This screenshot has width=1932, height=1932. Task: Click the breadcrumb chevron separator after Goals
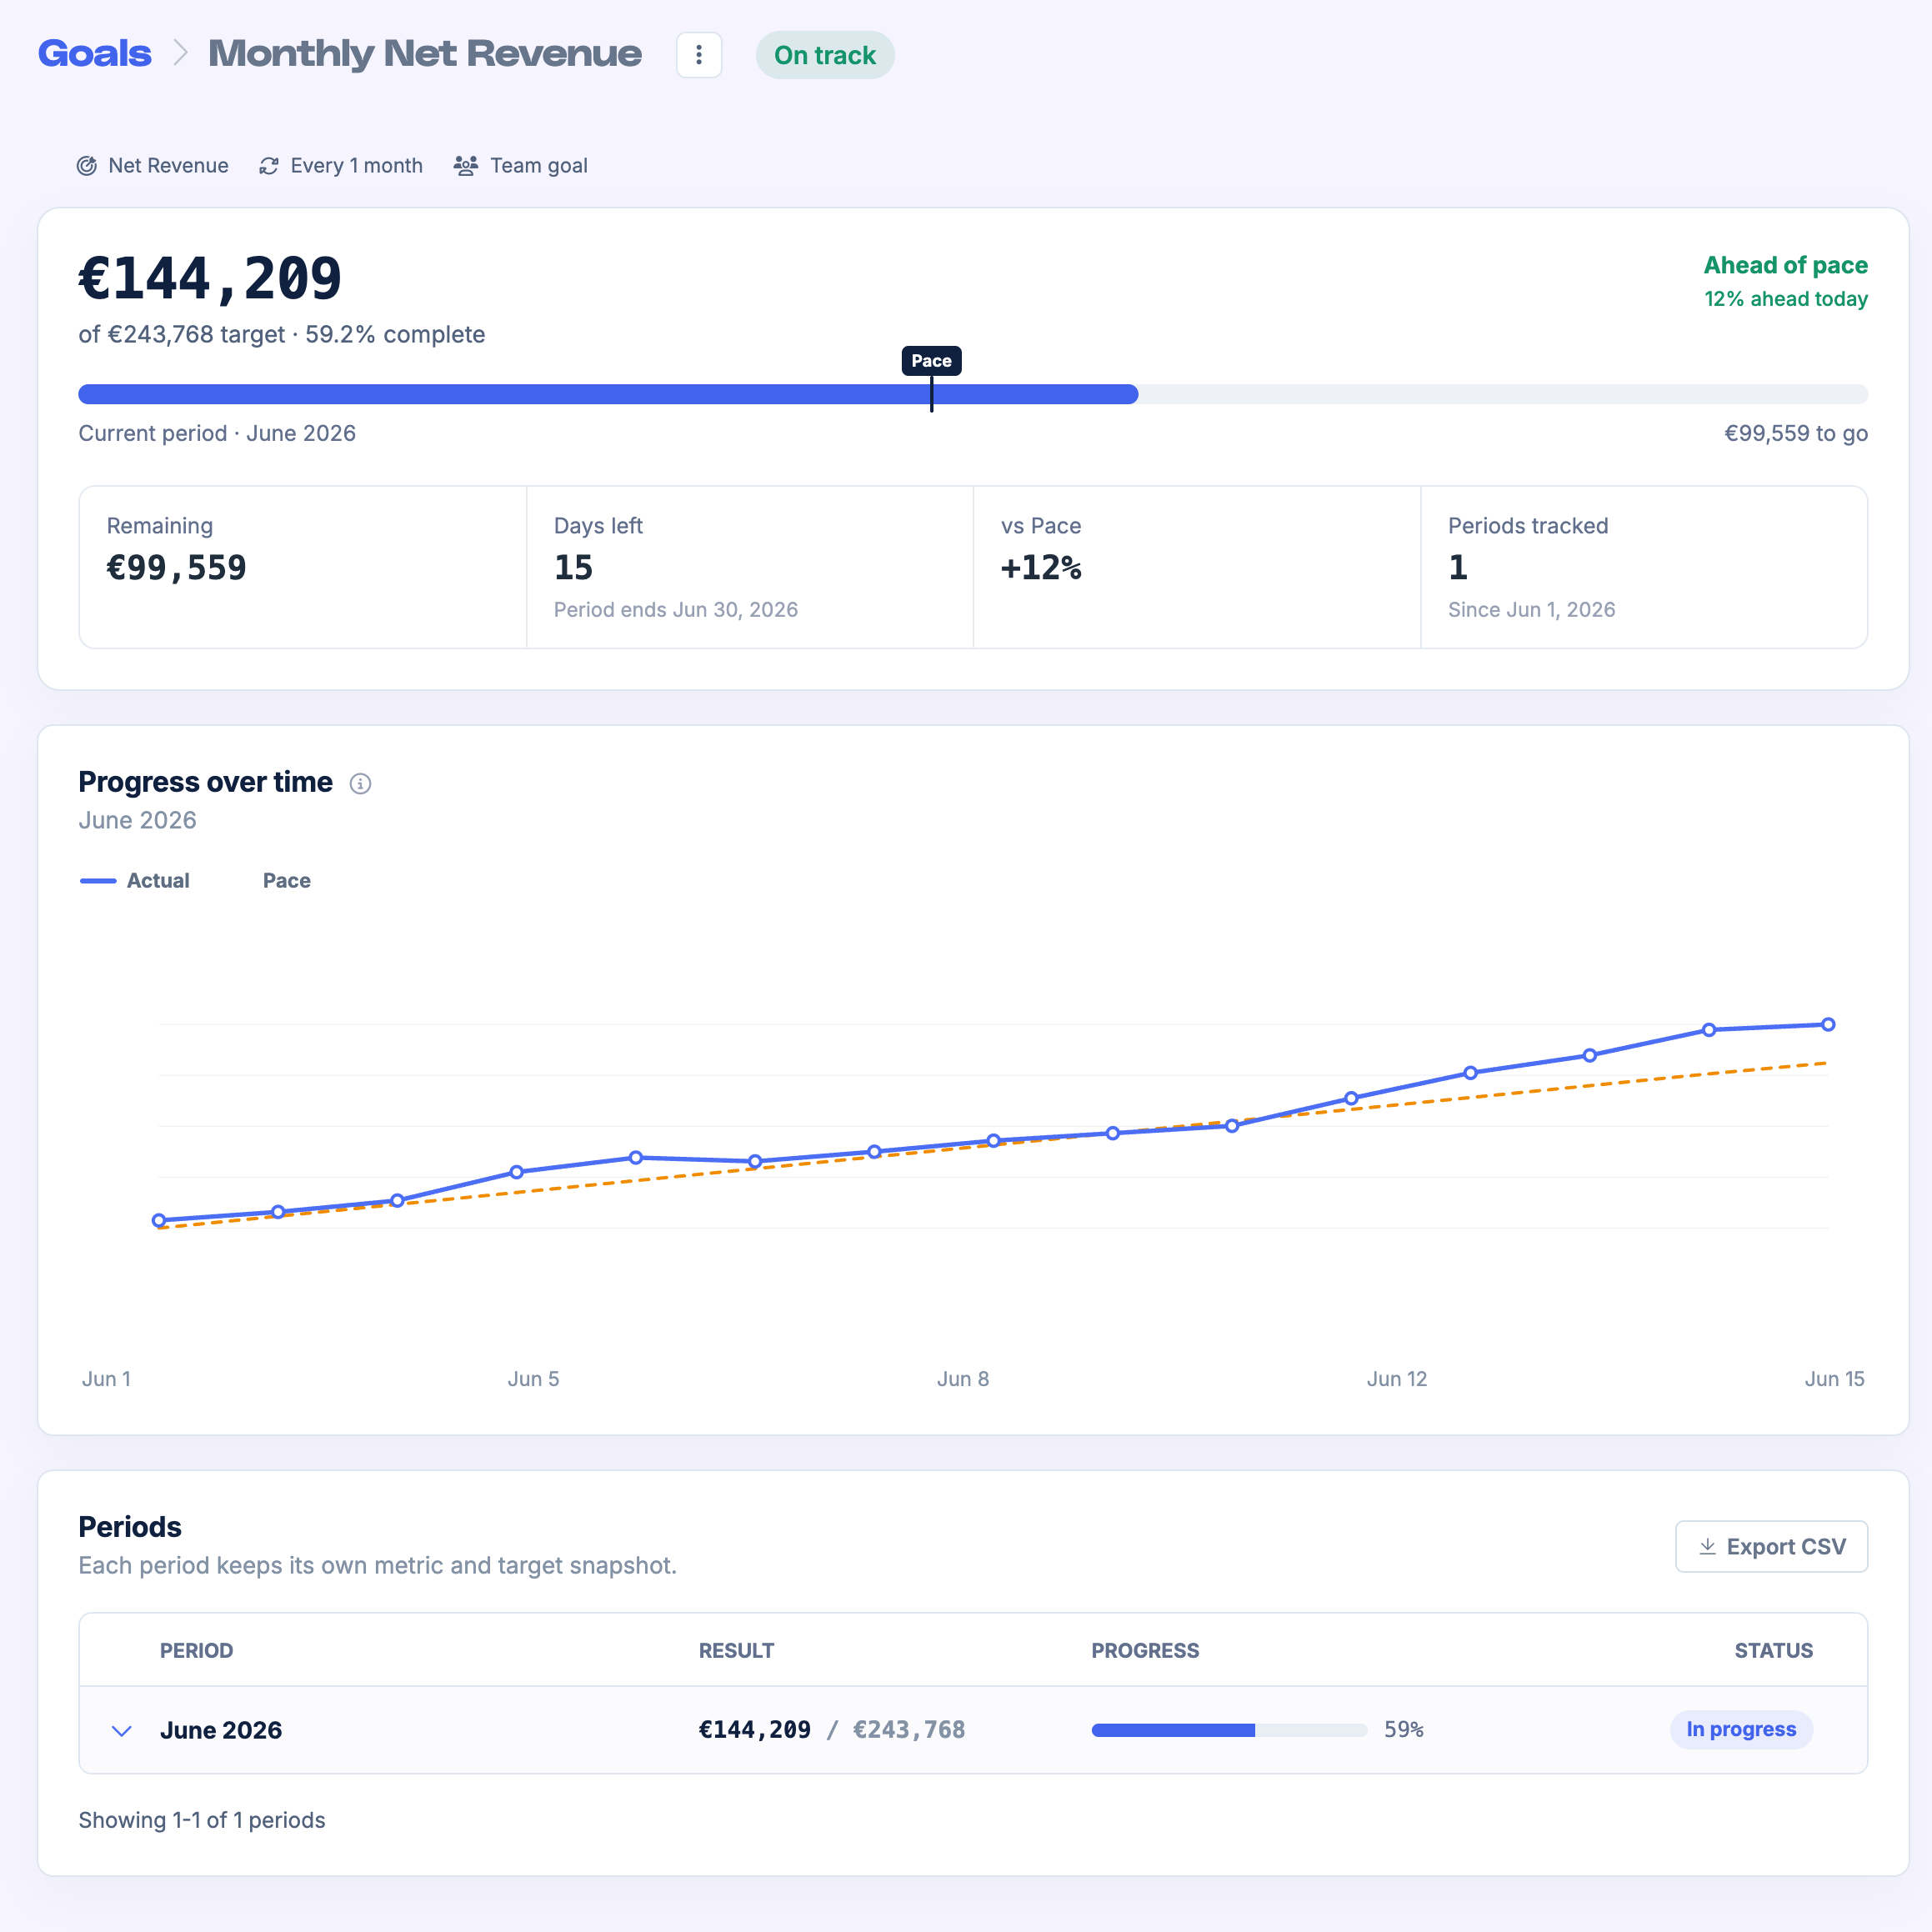pos(180,53)
